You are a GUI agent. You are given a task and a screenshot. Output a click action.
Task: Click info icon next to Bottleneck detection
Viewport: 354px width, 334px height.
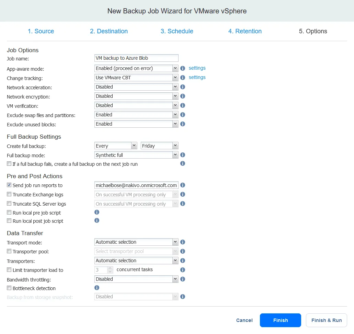tap(97, 288)
